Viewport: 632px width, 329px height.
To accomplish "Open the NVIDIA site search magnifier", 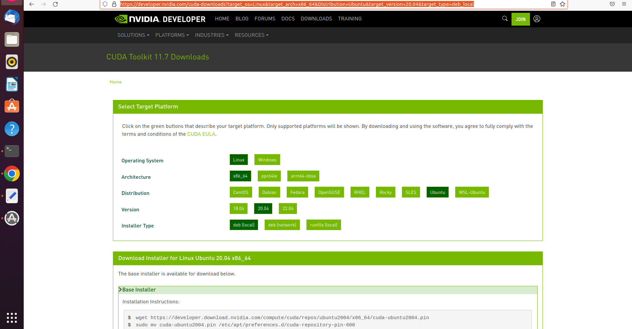I will [x=505, y=19].
